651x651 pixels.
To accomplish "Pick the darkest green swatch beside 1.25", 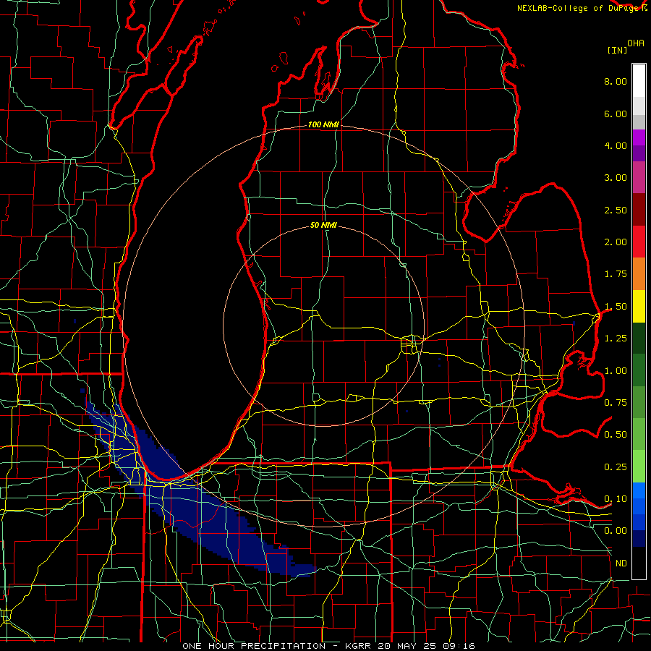I will pos(639,339).
